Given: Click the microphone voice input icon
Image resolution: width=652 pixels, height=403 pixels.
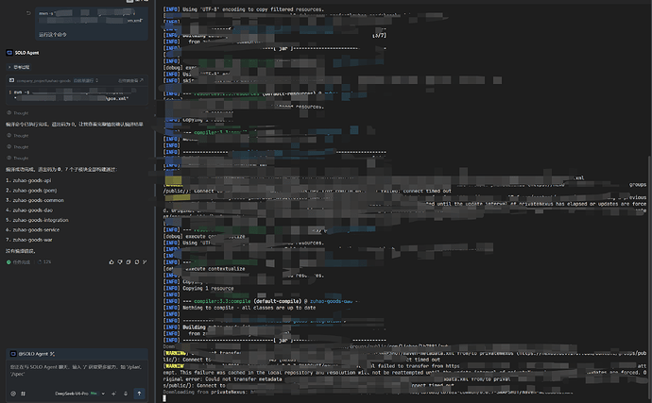Looking at the screenshot, I should click(126, 394).
